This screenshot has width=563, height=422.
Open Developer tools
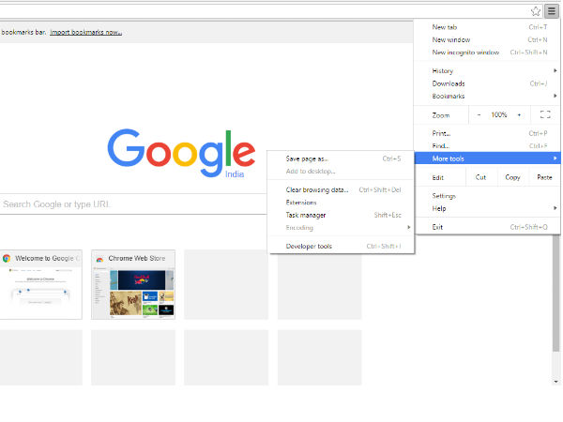pyautogui.click(x=309, y=247)
